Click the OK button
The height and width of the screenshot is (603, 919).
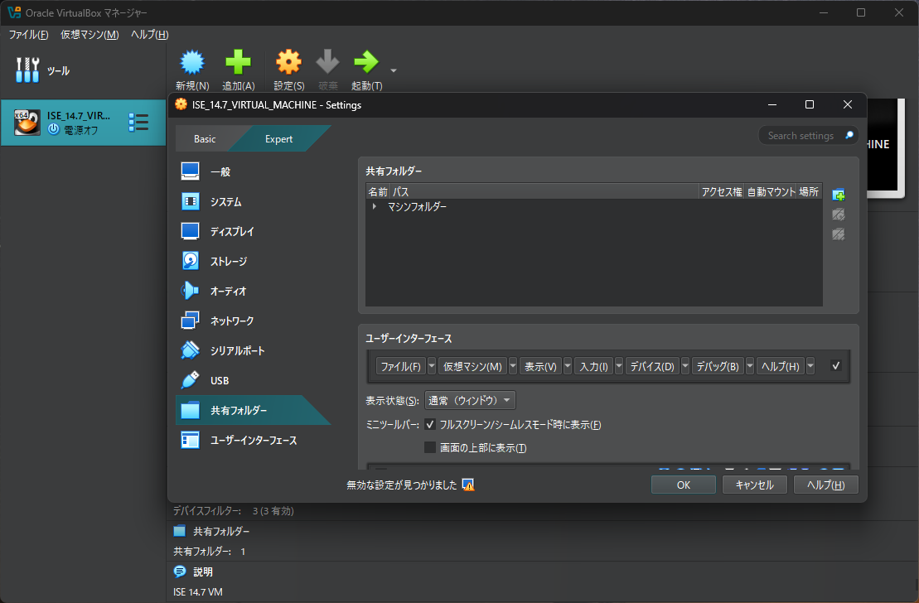pos(684,485)
